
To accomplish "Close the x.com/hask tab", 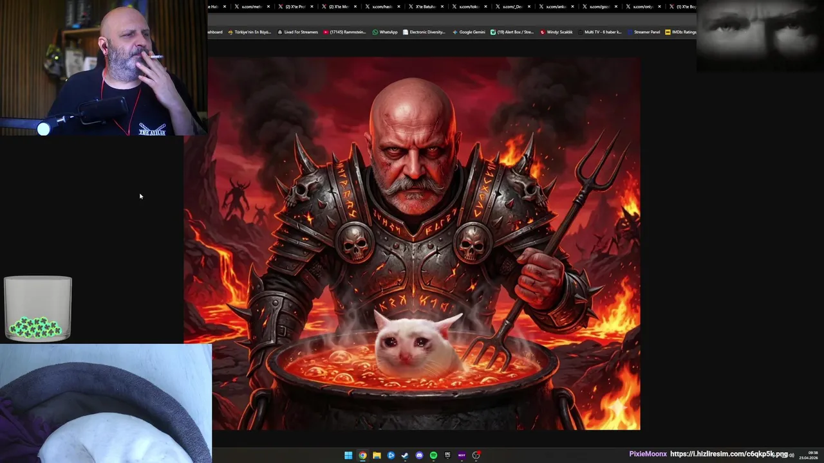I will [398, 6].
